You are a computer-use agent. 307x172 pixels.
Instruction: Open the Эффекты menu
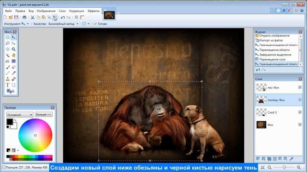[x=94, y=11]
